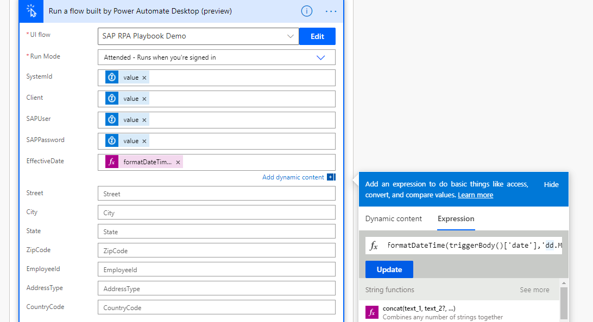Click the flow information icon

pos(306,11)
